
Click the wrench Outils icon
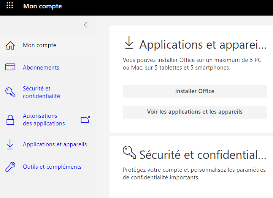pos(10,167)
